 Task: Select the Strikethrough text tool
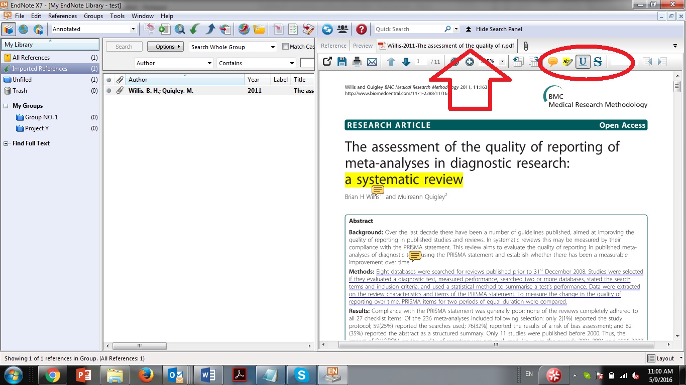tap(598, 62)
